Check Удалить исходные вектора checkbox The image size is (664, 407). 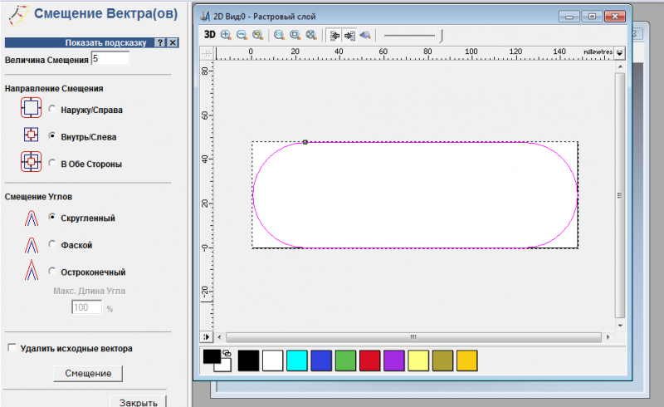coord(12,348)
